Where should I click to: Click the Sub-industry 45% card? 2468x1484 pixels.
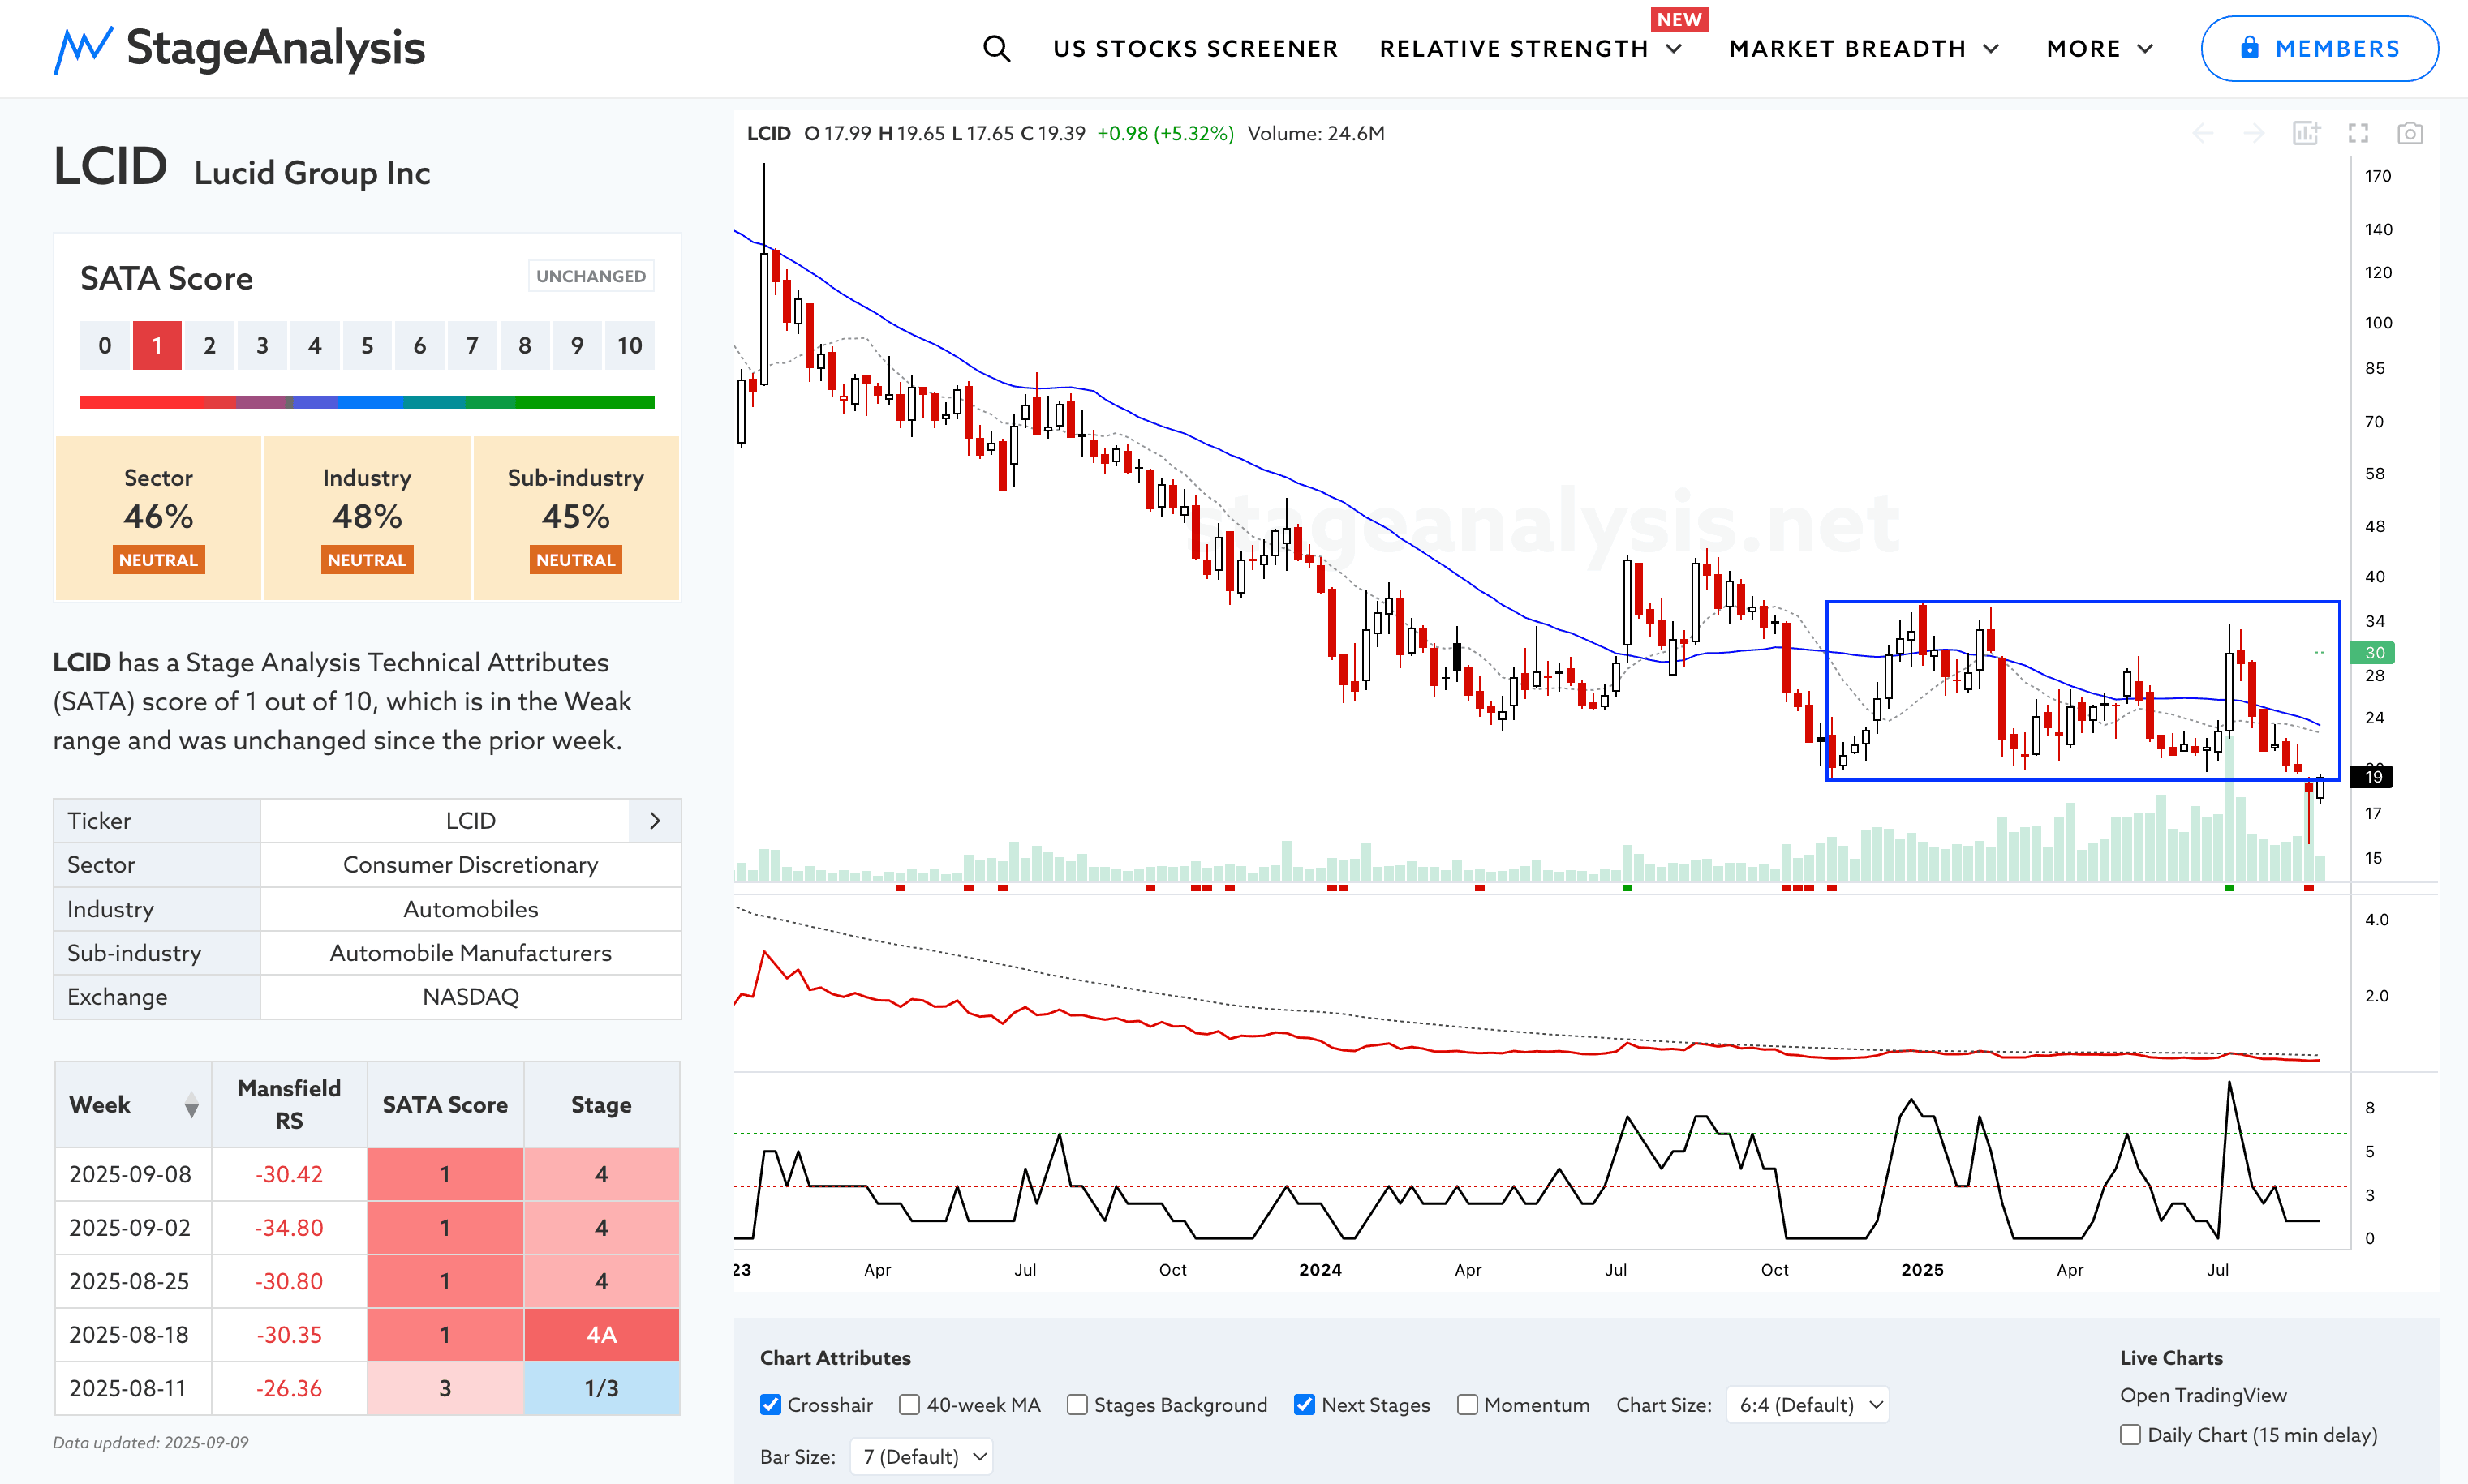point(576,518)
